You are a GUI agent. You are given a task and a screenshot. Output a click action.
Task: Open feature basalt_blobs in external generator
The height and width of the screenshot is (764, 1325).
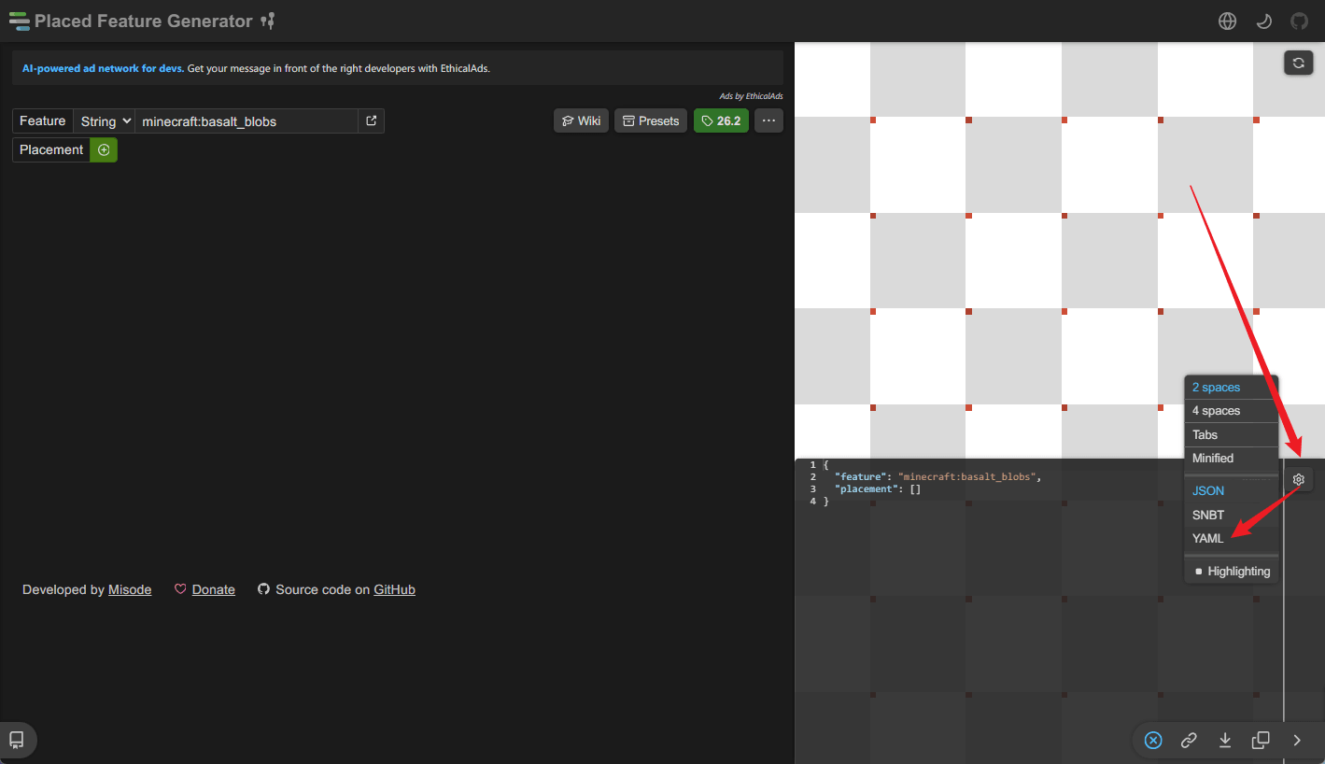pyautogui.click(x=371, y=120)
